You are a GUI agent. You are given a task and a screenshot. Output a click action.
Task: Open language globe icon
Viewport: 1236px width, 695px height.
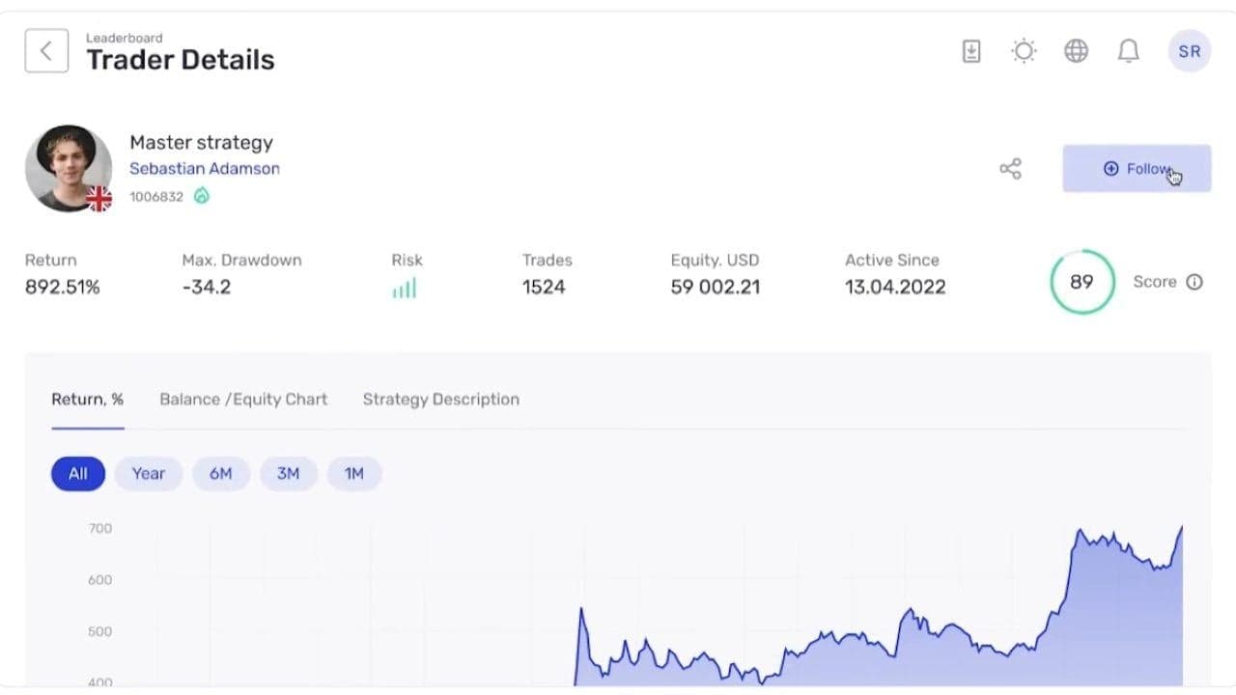pos(1076,51)
